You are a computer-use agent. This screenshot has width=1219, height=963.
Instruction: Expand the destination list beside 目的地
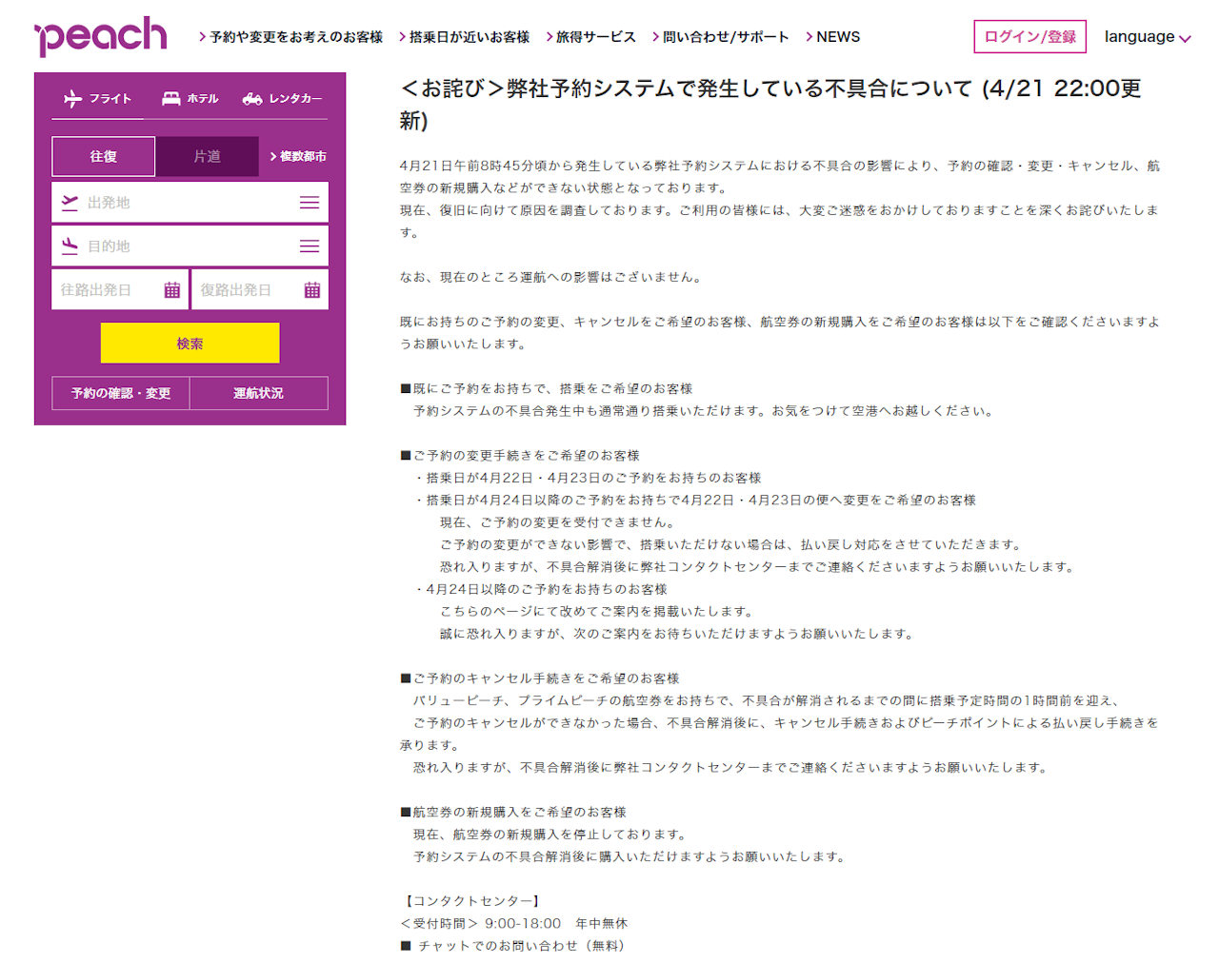309,246
